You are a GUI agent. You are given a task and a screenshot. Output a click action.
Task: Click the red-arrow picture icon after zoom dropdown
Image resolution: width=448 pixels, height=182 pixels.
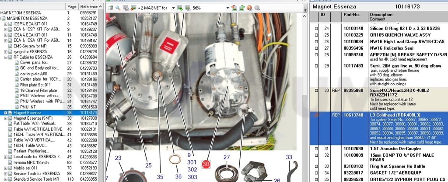coord(234,8)
